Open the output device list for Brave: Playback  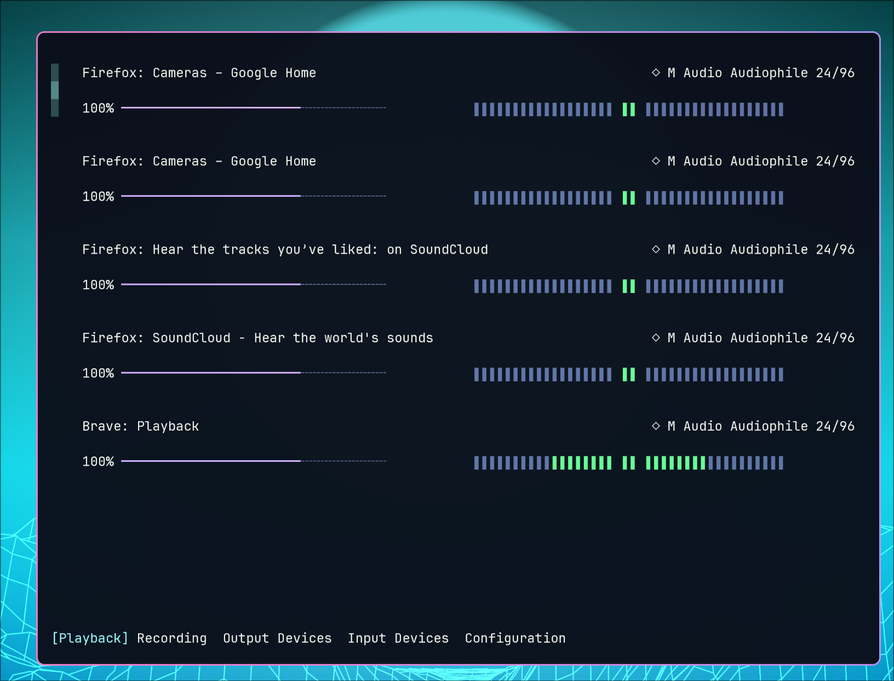[760, 426]
